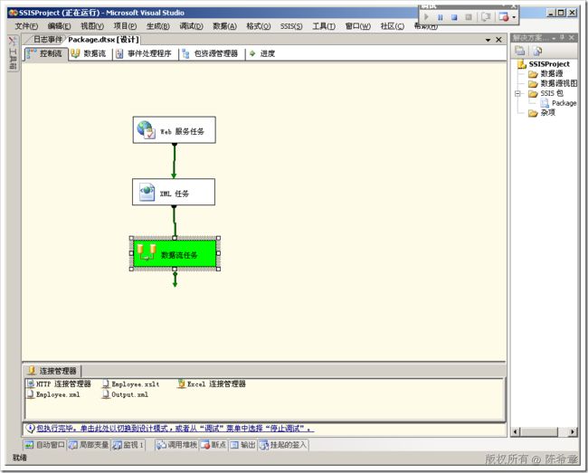Viewport: 588px width, 473px height.
Task: Switch to the 数据流 designer tab
Action: pyautogui.click(x=89, y=53)
